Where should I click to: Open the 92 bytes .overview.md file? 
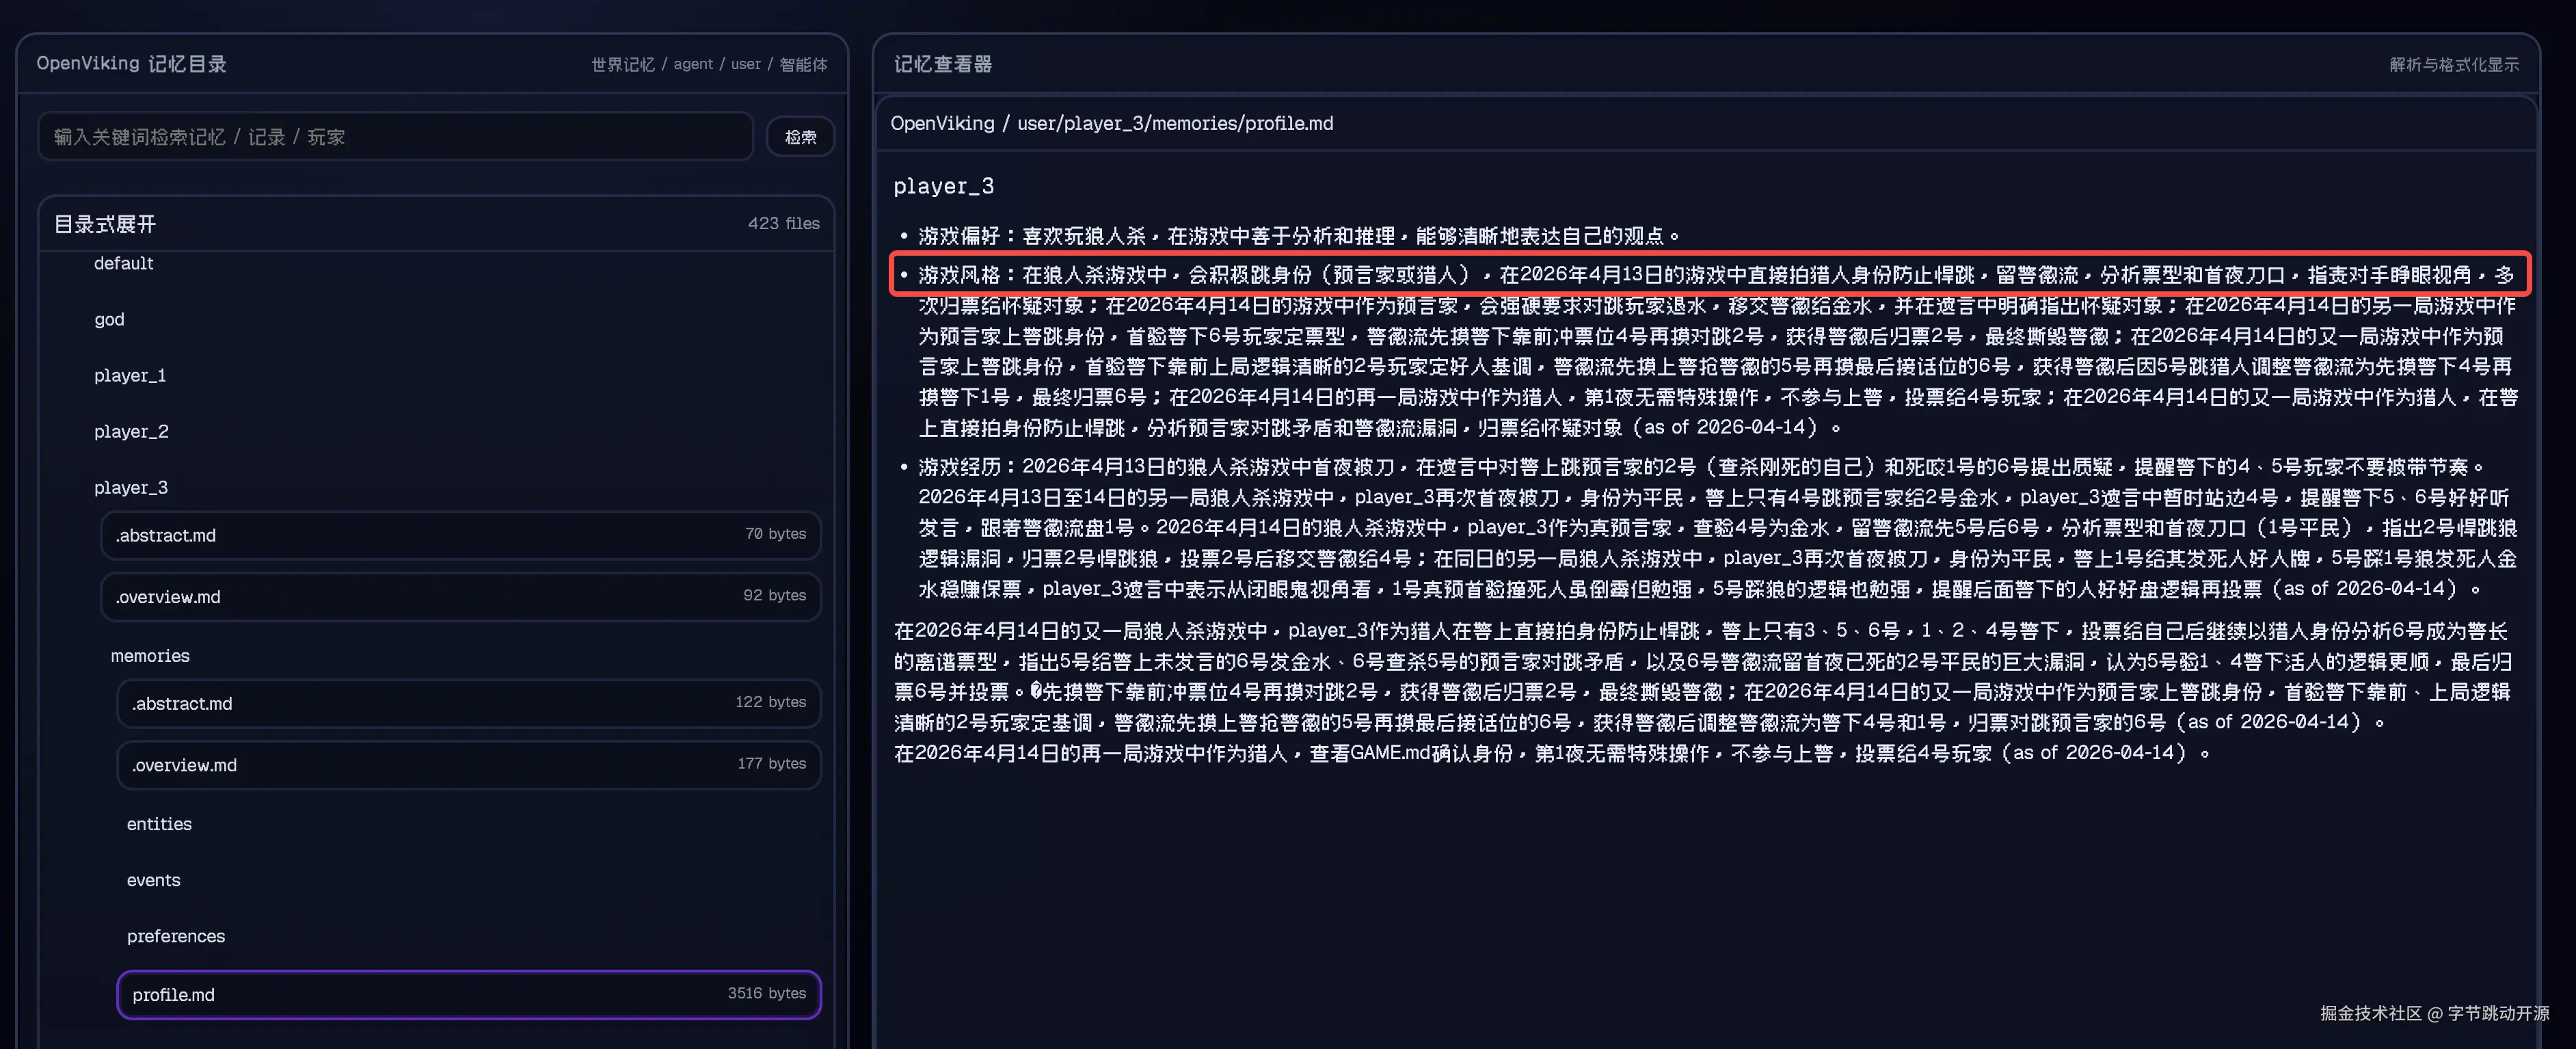460,596
